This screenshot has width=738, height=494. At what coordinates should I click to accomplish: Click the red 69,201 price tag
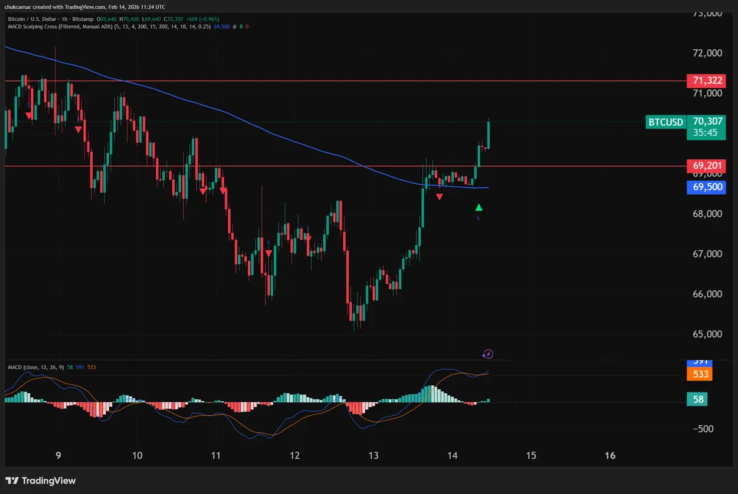click(706, 166)
